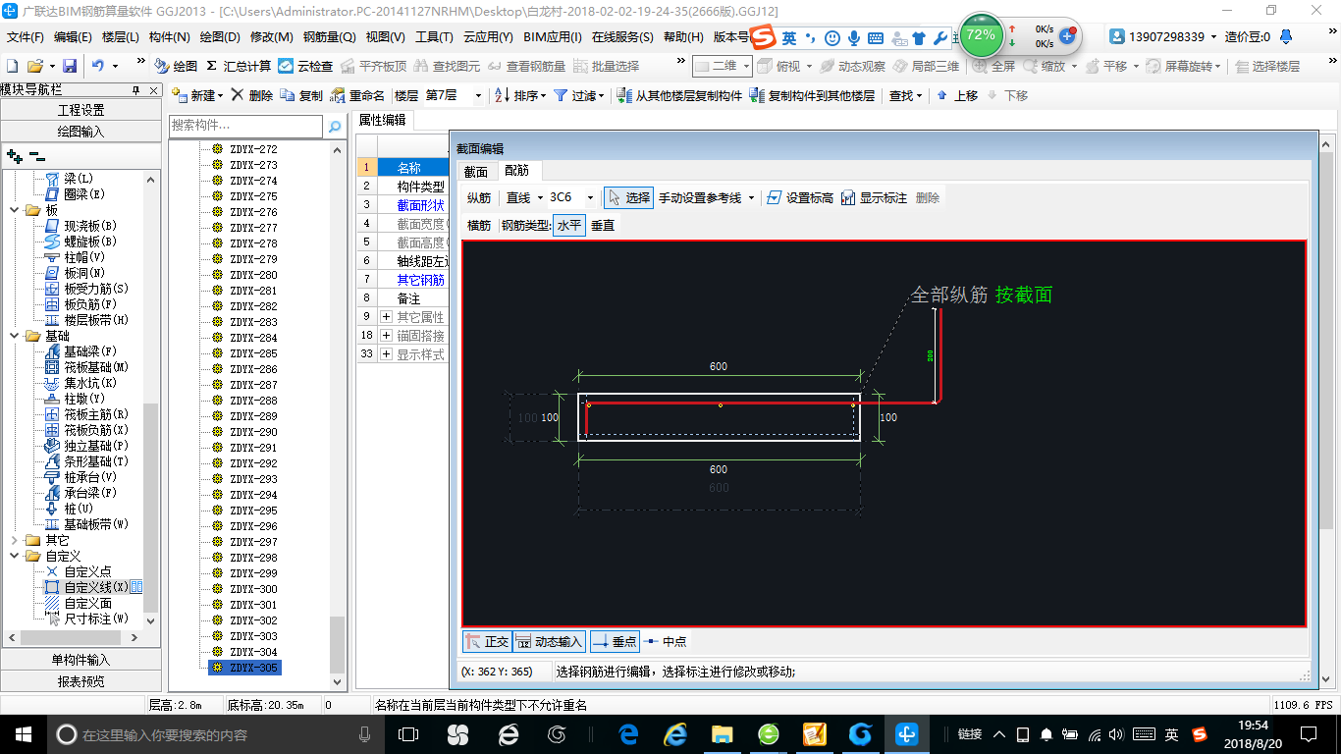The image size is (1341, 754).
Task: Click the search magnifier beside 搜索构件 box
Action: tap(335, 126)
